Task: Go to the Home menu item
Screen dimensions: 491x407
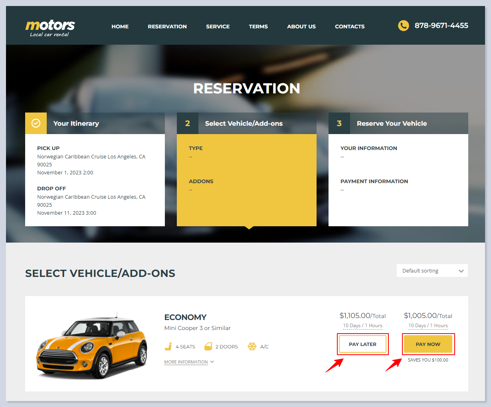Action: (120, 26)
